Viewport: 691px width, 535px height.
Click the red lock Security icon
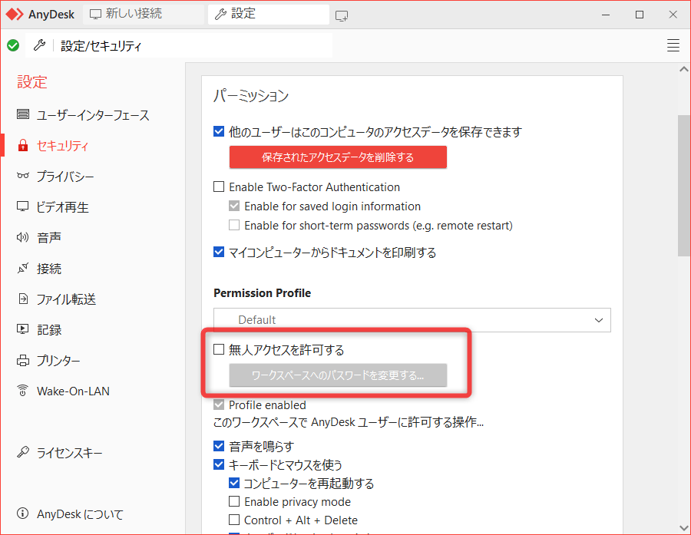[23, 145]
